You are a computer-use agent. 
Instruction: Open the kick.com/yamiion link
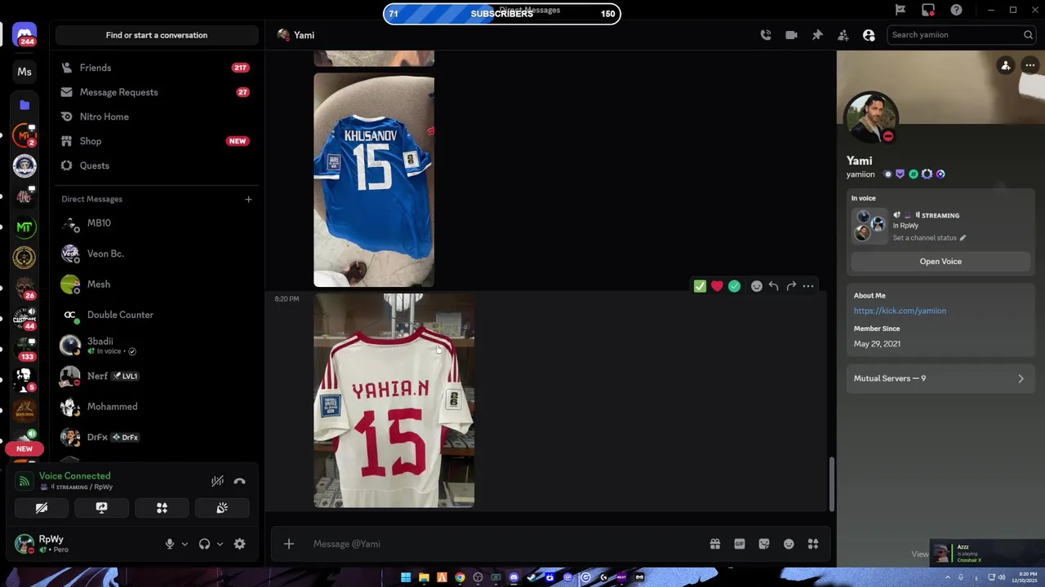click(900, 311)
